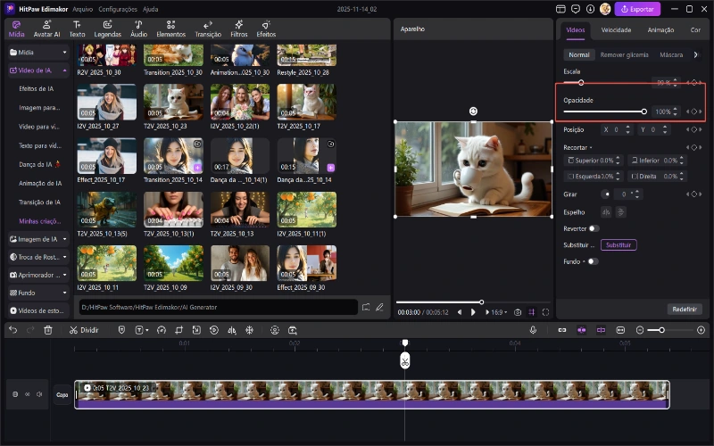The height and width of the screenshot is (446, 714).
Task: Open the 16:9 aspect ratio dropdown
Action: pos(499,312)
